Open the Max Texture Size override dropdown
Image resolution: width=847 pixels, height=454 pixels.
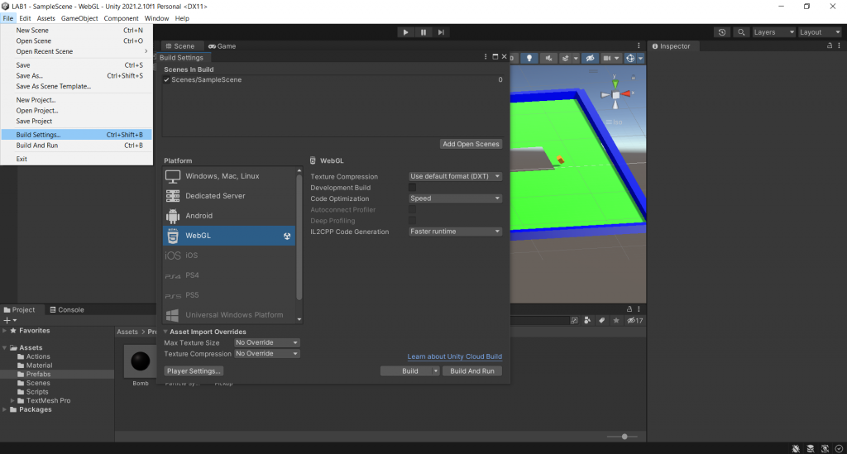267,343
